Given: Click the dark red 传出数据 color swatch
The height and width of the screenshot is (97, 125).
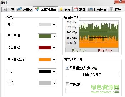Looking at the screenshot, I should [x=45, y=48].
